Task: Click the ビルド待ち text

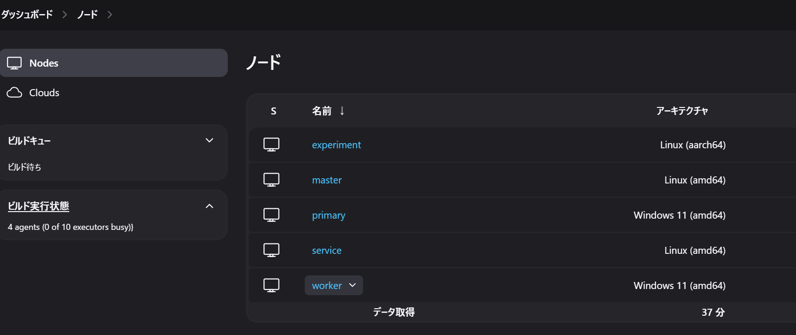Action: [24, 167]
